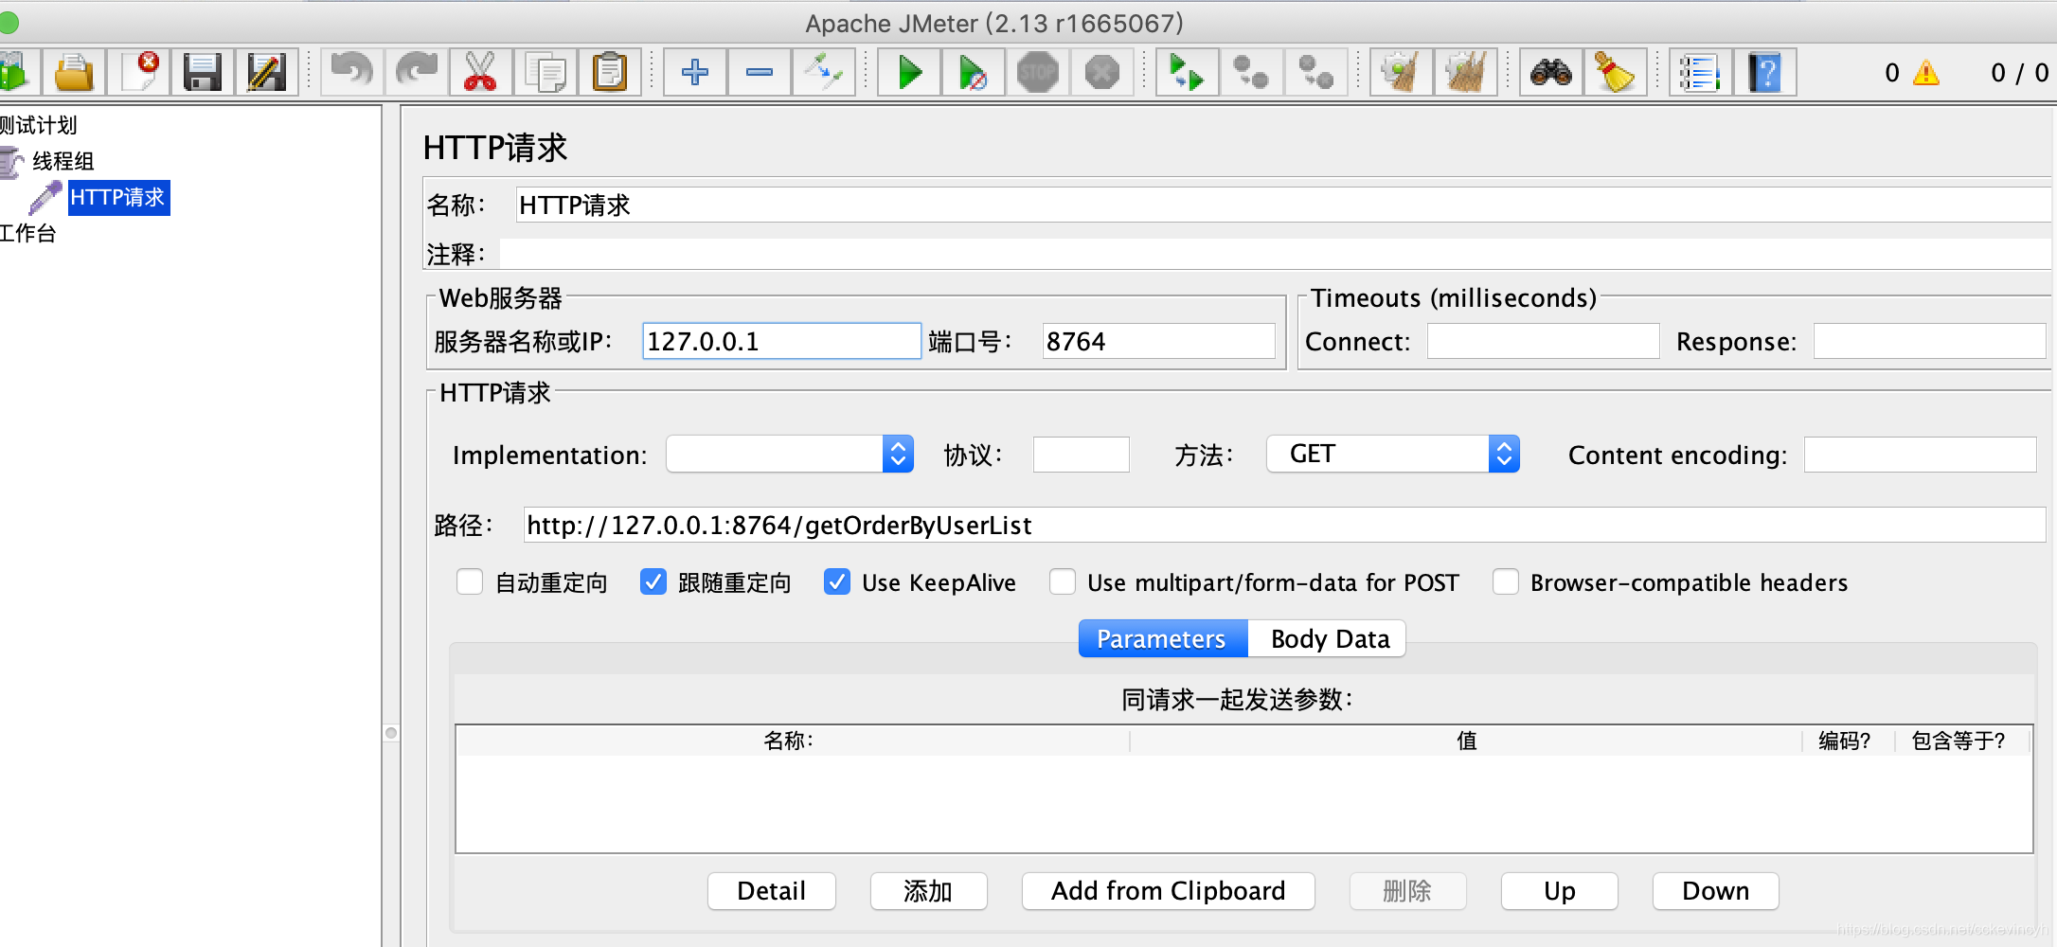The width and height of the screenshot is (2057, 947).
Task: Paste from clipboard icon
Action: [x=610, y=72]
